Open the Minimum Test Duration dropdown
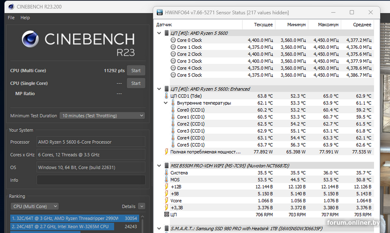This screenshot has width=390, height=233. point(102,116)
